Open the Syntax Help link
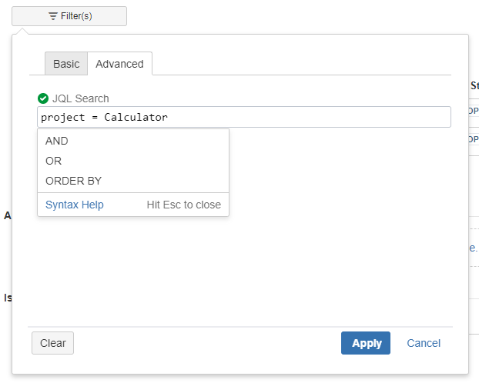The image size is (479, 383). pos(75,205)
